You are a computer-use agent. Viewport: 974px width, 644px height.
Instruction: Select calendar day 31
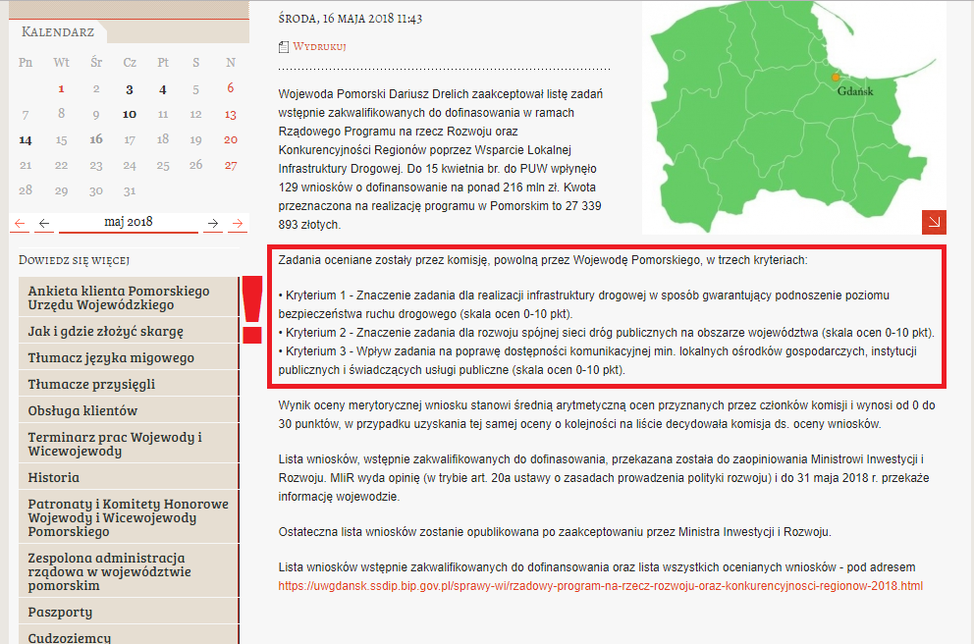130,190
